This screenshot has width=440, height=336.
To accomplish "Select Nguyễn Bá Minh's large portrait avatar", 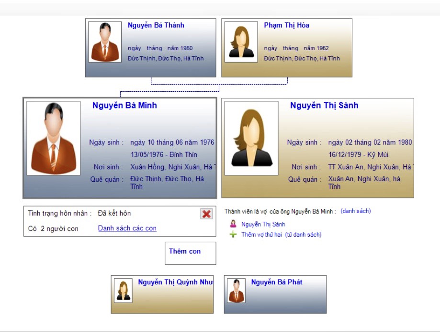I will (53, 138).
